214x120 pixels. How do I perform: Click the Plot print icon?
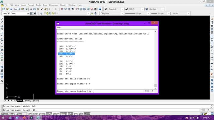point(15,9)
